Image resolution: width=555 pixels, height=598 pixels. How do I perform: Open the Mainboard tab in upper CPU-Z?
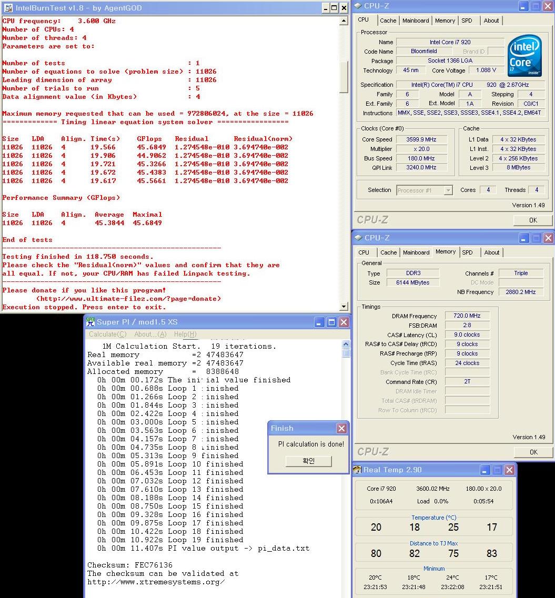coord(416,21)
